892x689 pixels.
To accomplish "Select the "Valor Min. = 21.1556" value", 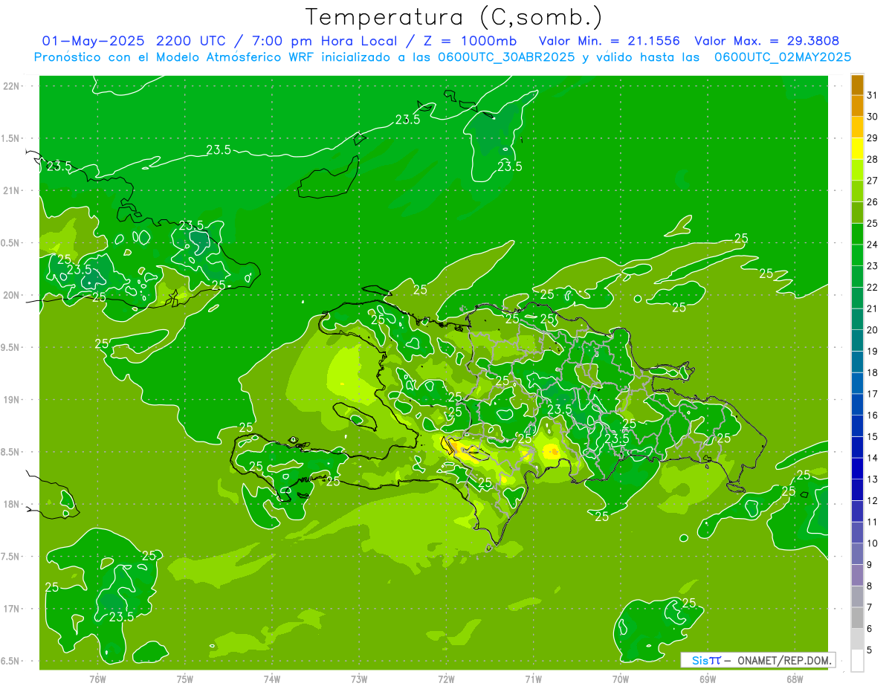I will [609, 41].
